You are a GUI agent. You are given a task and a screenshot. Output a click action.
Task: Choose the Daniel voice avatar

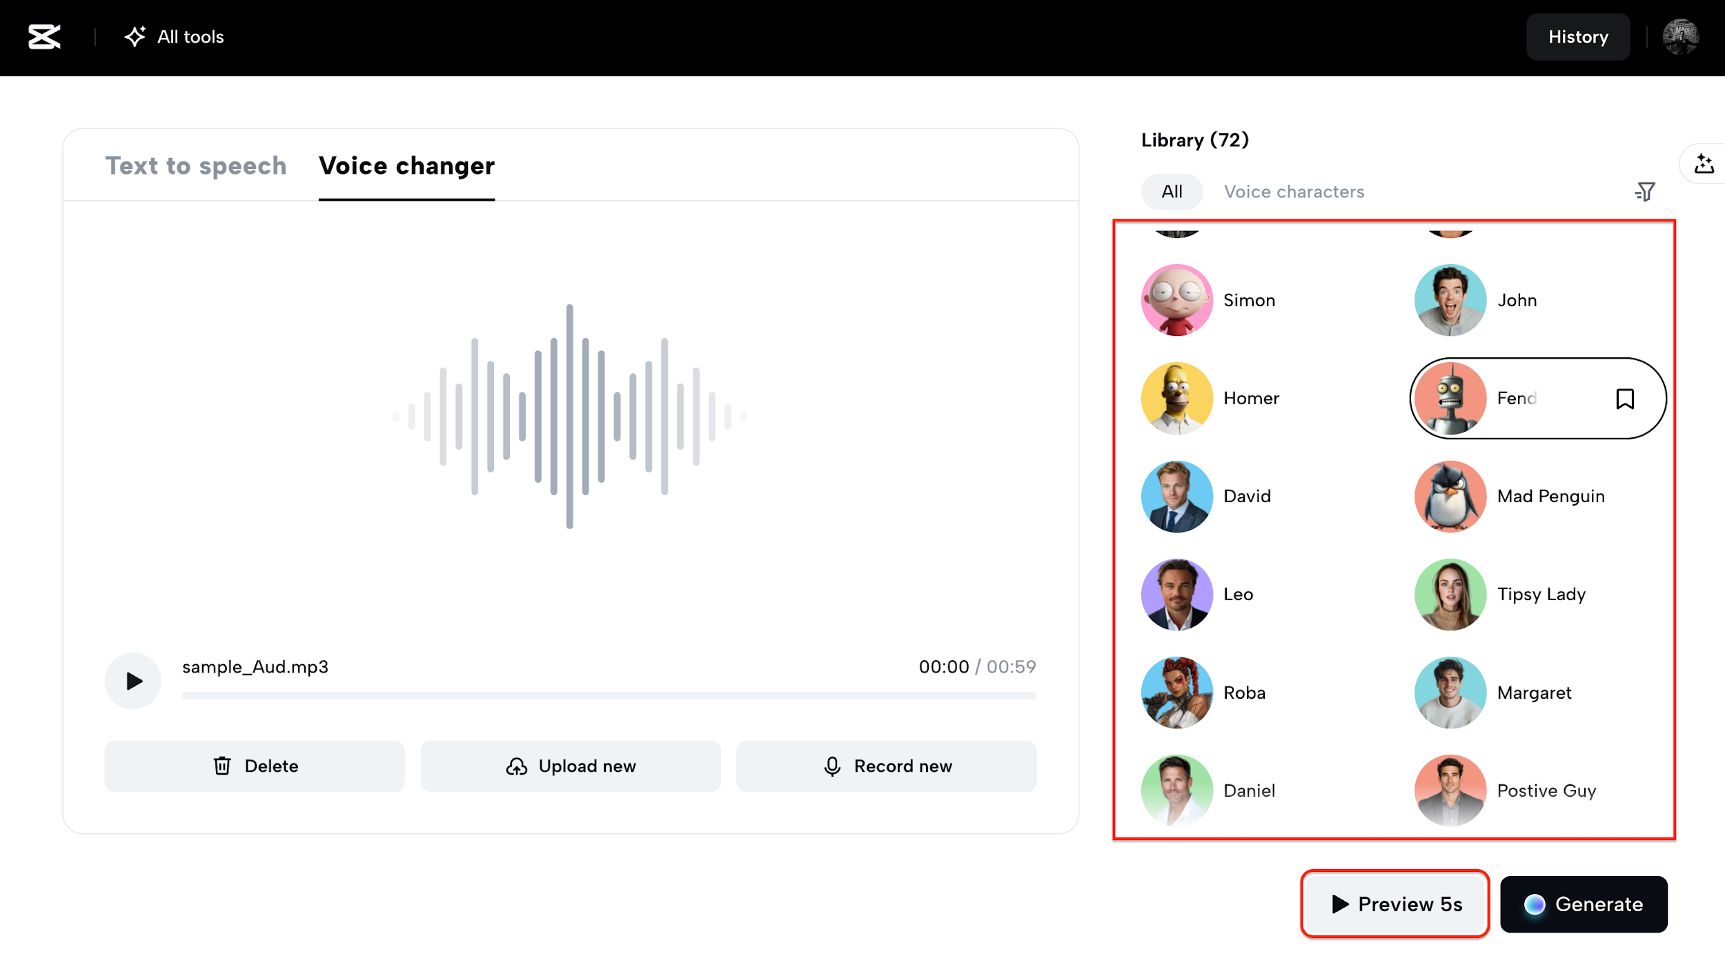(1176, 790)
